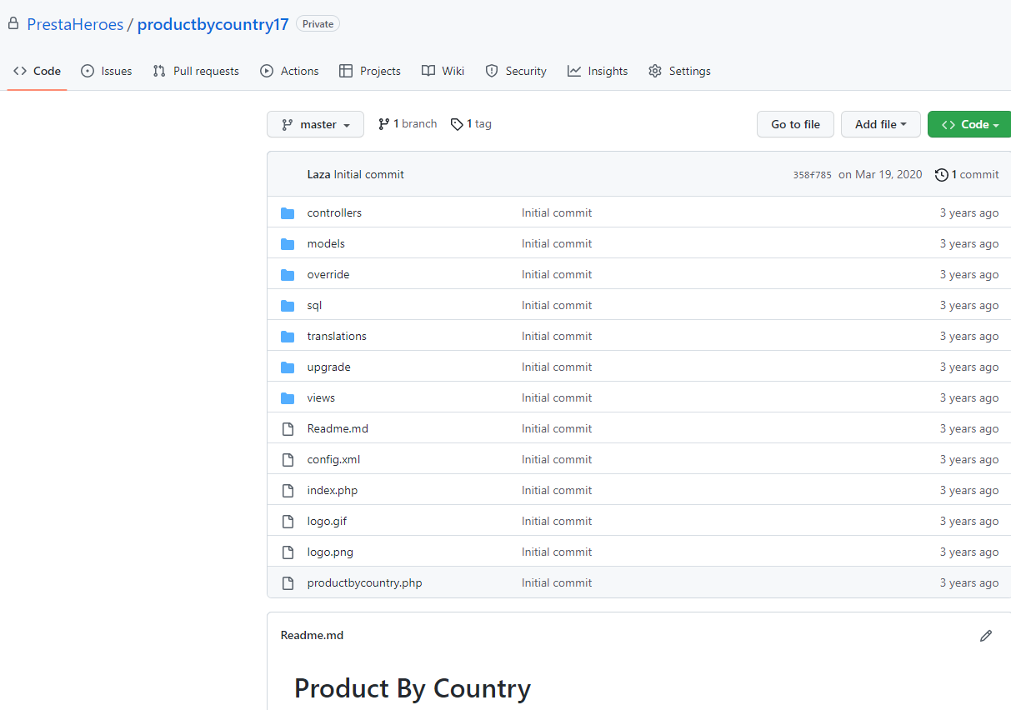1011x710 pixels.
Task: Click the sql folder icon
Action: point(288,306)
